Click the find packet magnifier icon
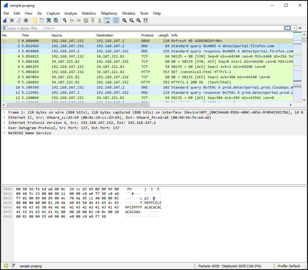 point(64,20)
